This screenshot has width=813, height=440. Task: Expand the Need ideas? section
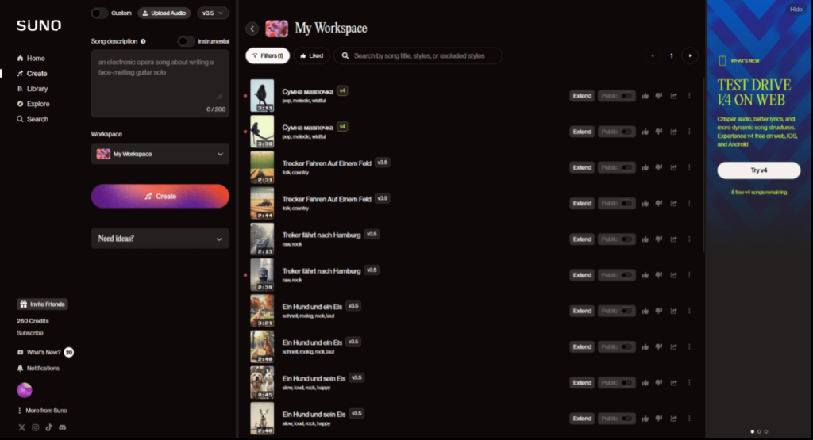pos(160,239)
